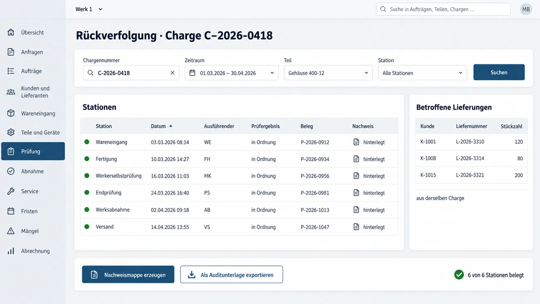Click Beleg P-2026-0956
The height and width of the screenshot is (304, 540).
click(x=315, y=176)
